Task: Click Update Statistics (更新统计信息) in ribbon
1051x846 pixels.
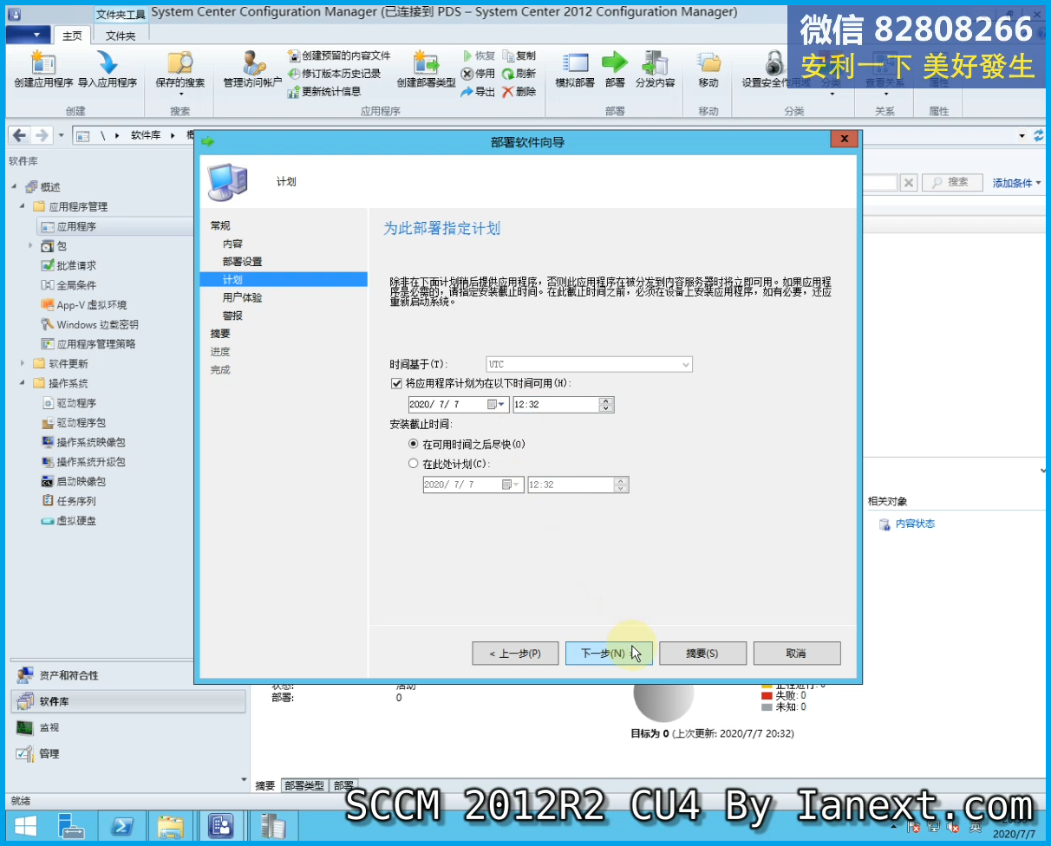Action: coord(324,91)
